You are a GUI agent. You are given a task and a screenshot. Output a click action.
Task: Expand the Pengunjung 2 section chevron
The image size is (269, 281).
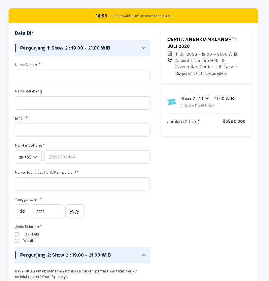[144, 255]
